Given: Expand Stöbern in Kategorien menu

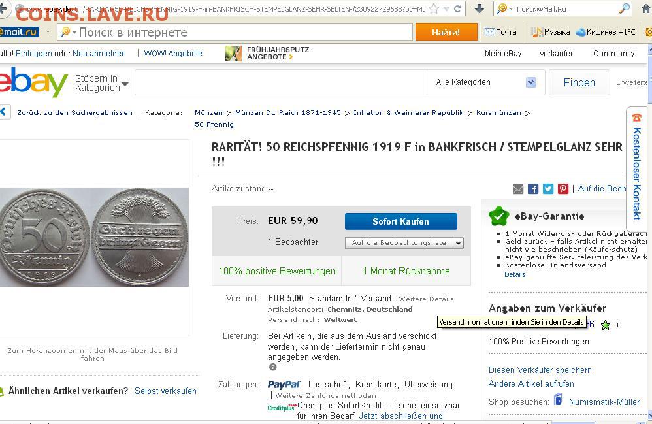Looking at the screenshot, I should tap(102, 83).
